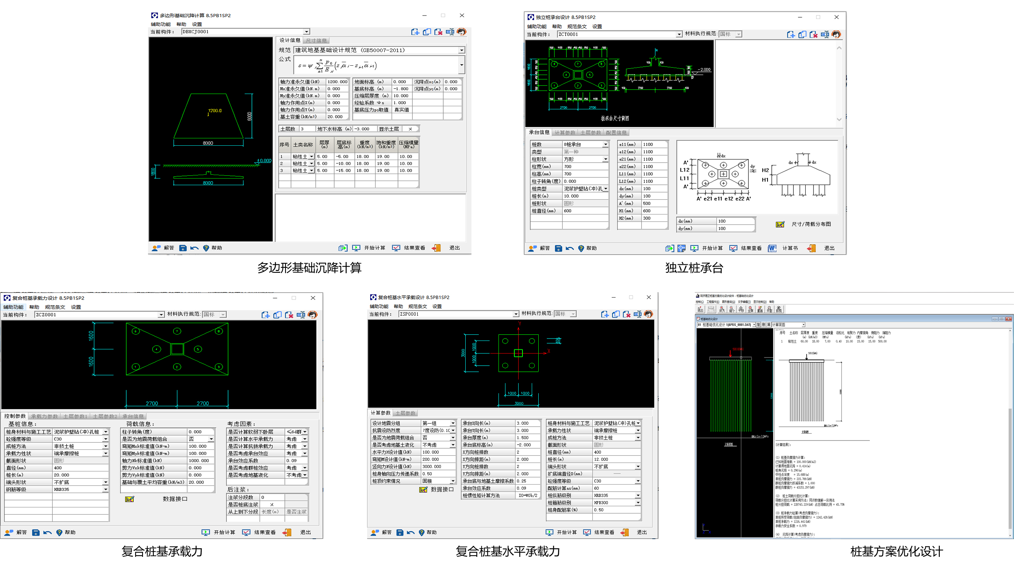Click 退出 in 复合桩基承载力设计 window

(x=305, y=533)
